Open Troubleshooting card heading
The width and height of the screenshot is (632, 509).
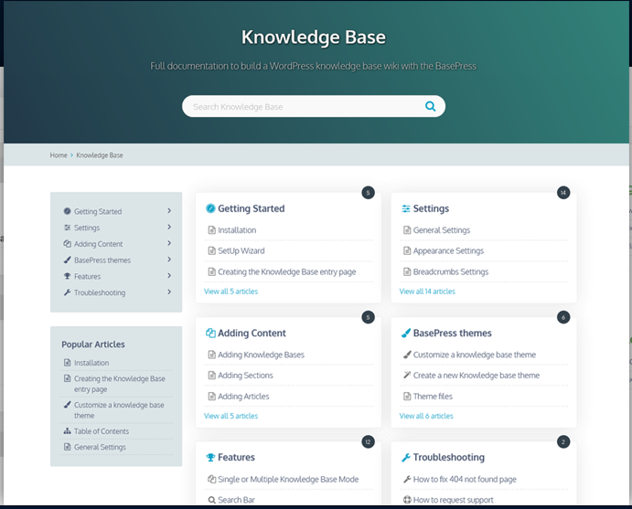[448, 458]
